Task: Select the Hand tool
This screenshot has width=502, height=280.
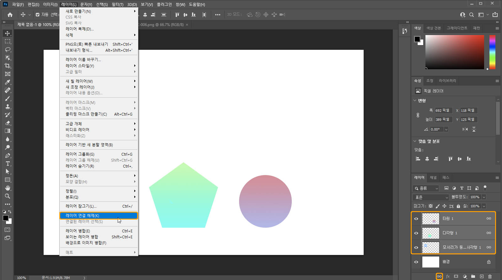Action: pos(8,188)
